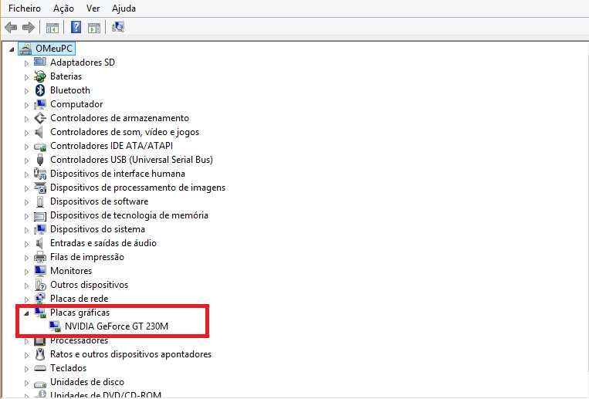Click the blue Help question mark icon
The width and height of the screenshot is (589, 399).
tap(76, 27)
